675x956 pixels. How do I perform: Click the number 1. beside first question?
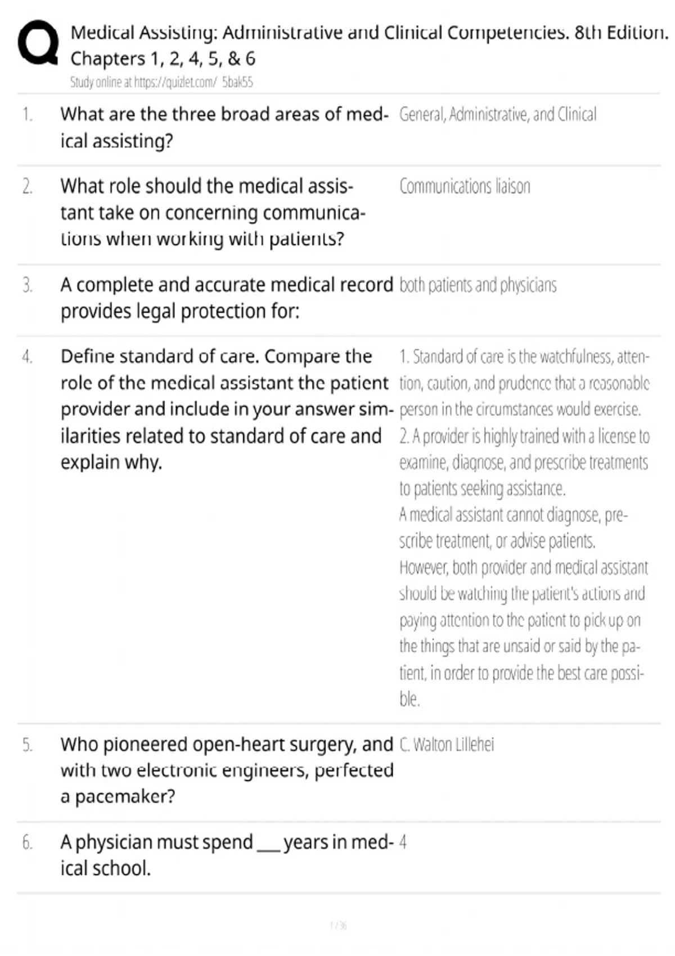[27, 115]
